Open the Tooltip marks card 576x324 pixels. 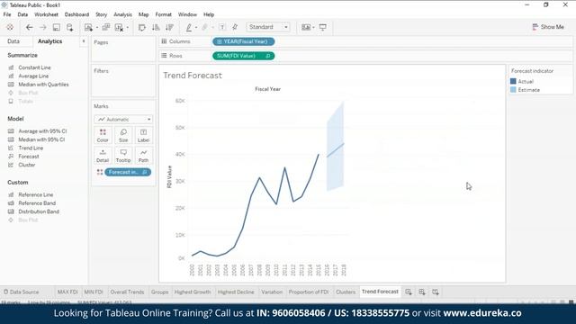(123, 156)
